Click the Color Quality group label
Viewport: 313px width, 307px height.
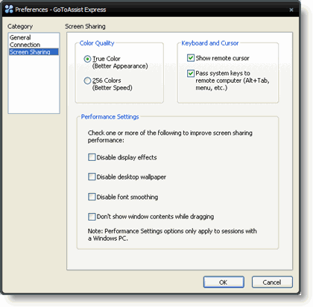click(97, 43)
